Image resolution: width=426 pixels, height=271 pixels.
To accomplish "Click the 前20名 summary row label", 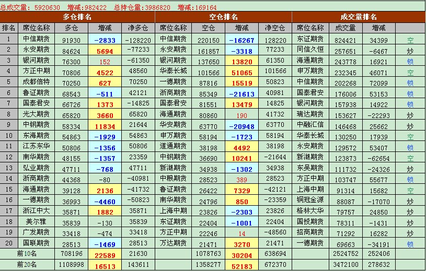I will (x=27, y=265).
